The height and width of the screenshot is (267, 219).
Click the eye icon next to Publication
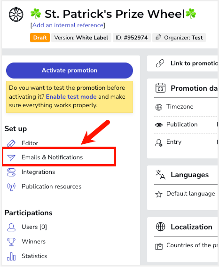point(159,125)
